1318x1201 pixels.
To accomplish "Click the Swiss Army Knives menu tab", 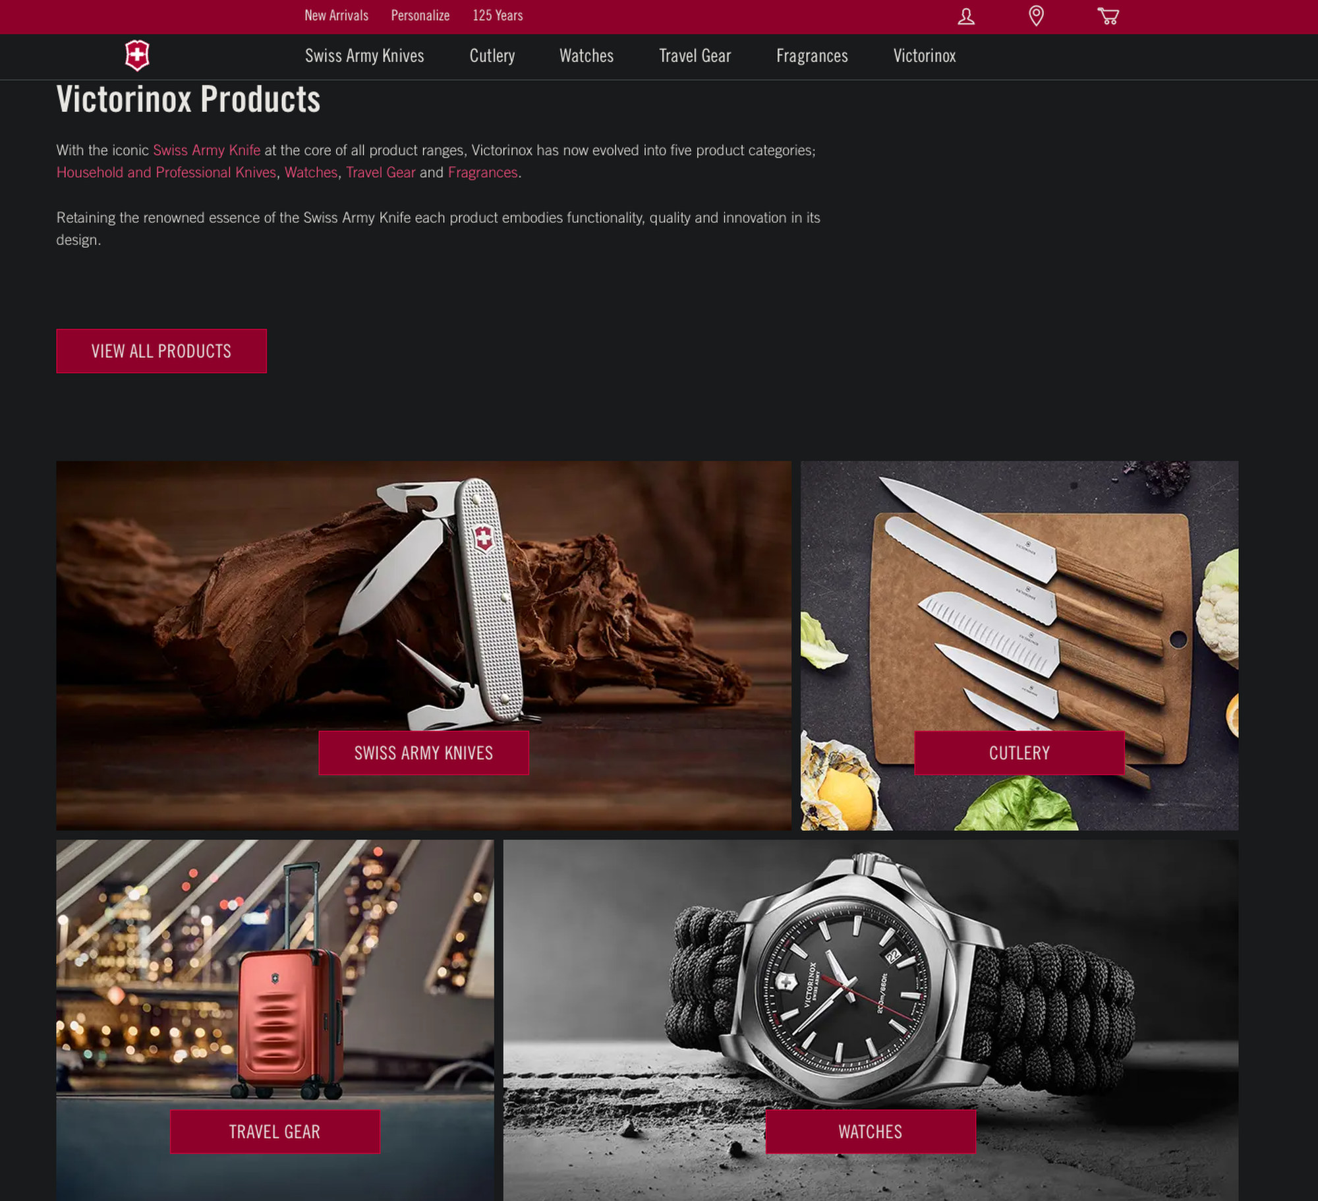I will tap(364, 55).
